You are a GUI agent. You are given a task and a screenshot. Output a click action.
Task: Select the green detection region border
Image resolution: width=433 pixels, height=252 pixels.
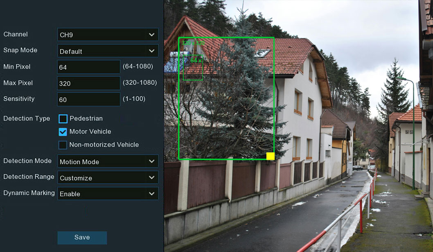click(227, 37)
